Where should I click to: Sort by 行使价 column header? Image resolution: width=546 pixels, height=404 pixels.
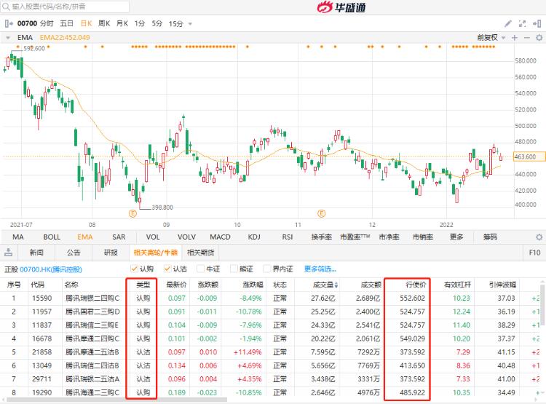pyautogui.click(x=414, y=285)
